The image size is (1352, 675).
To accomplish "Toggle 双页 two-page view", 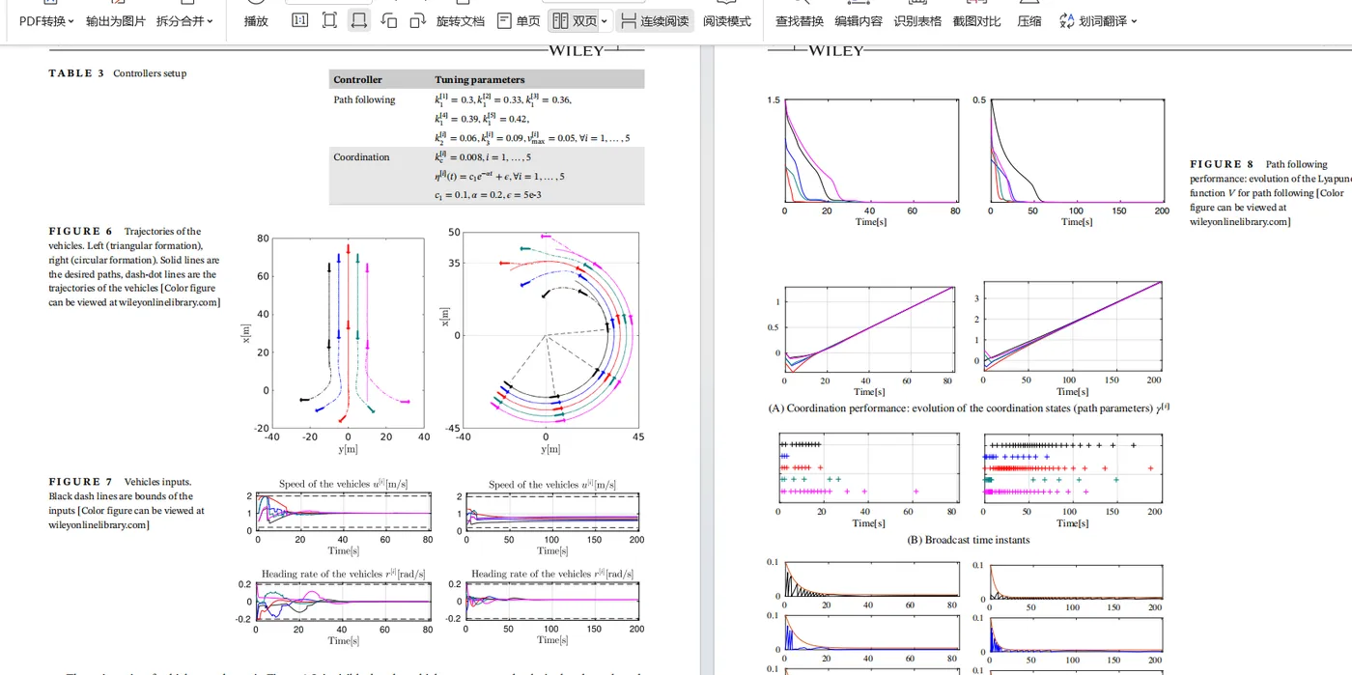I will coord(575,20).
